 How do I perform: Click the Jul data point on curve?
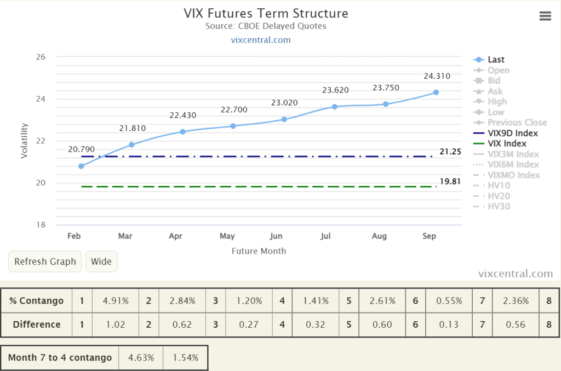tap(335, 107)
